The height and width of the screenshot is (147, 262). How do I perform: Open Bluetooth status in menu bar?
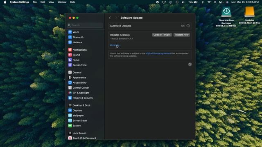[x=203, y=2]
